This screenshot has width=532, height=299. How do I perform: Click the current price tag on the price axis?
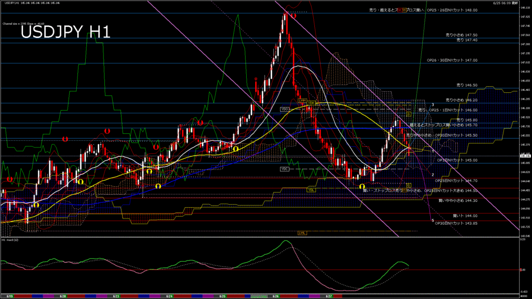click(x=525, y=156)
